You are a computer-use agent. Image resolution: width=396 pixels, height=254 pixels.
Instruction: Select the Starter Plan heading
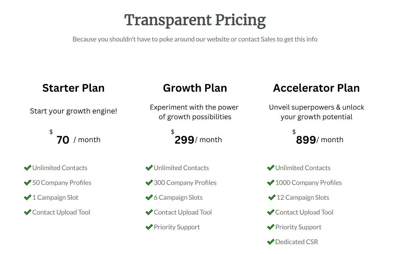(73, 88)
